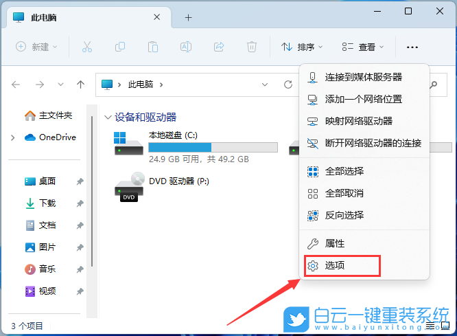Image resolution: width=457 pixels, height=336 pixels.
Task: Open 选项 from the menu
Action: 364,265
